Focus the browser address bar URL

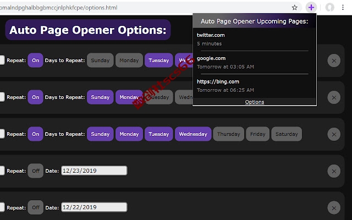click(59, 8)
